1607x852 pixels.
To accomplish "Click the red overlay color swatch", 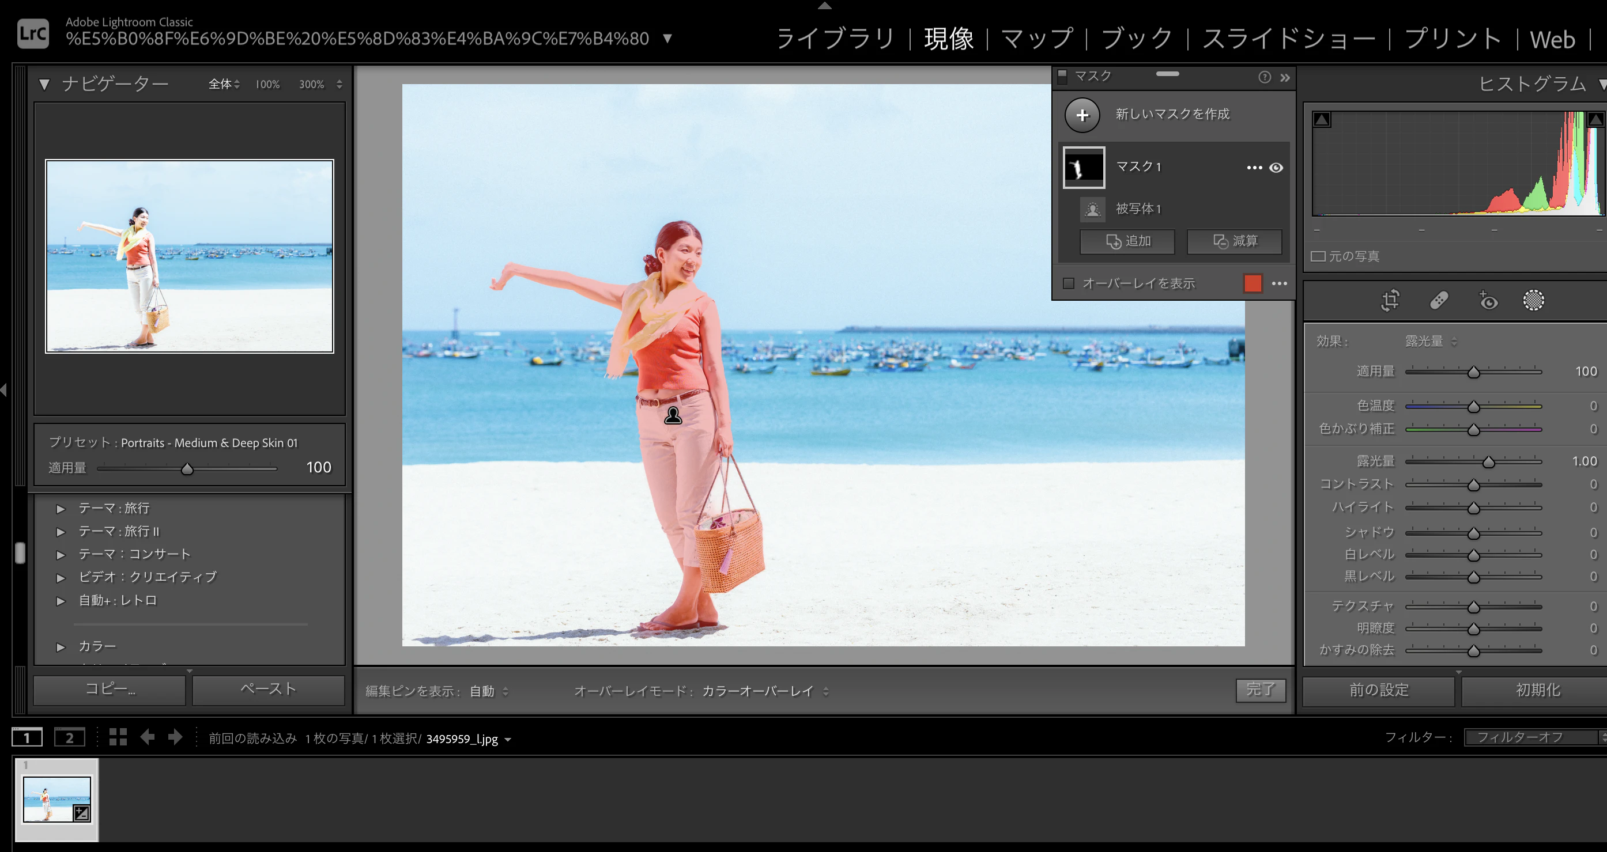I will pos(1252,283).
